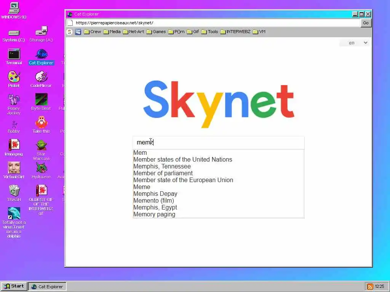Select the Cat Explorer desktop icon
Viewport: 390px width, 292px height.
[41, 57]
